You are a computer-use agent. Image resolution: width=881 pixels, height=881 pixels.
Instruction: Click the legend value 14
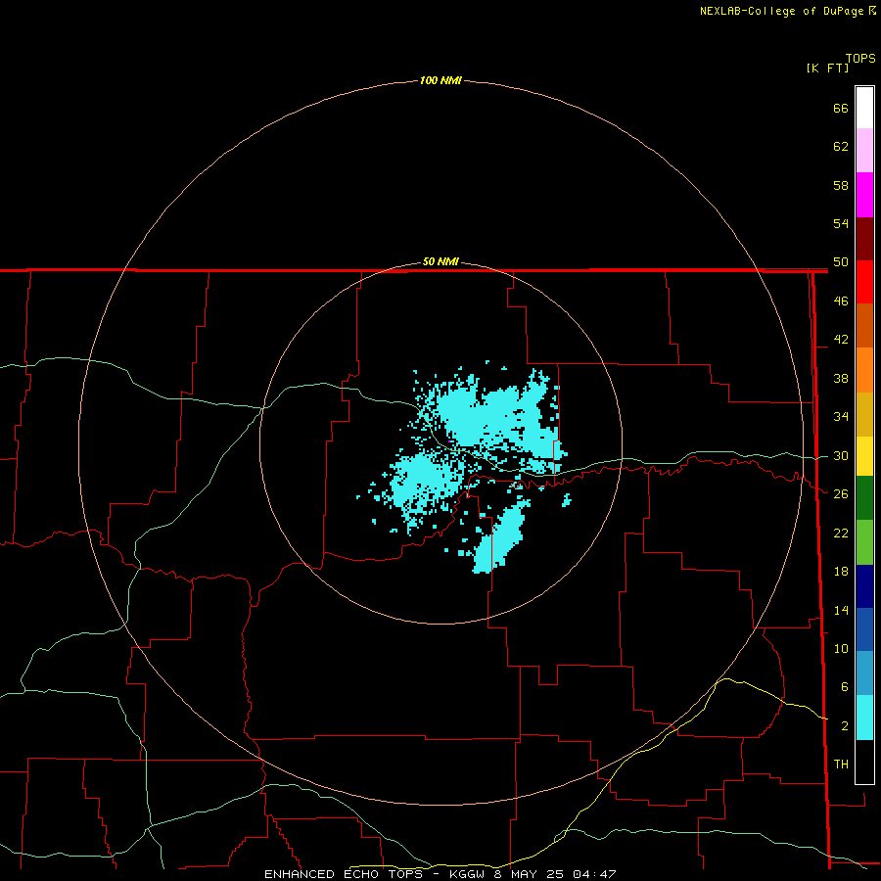tap(841, 610)
